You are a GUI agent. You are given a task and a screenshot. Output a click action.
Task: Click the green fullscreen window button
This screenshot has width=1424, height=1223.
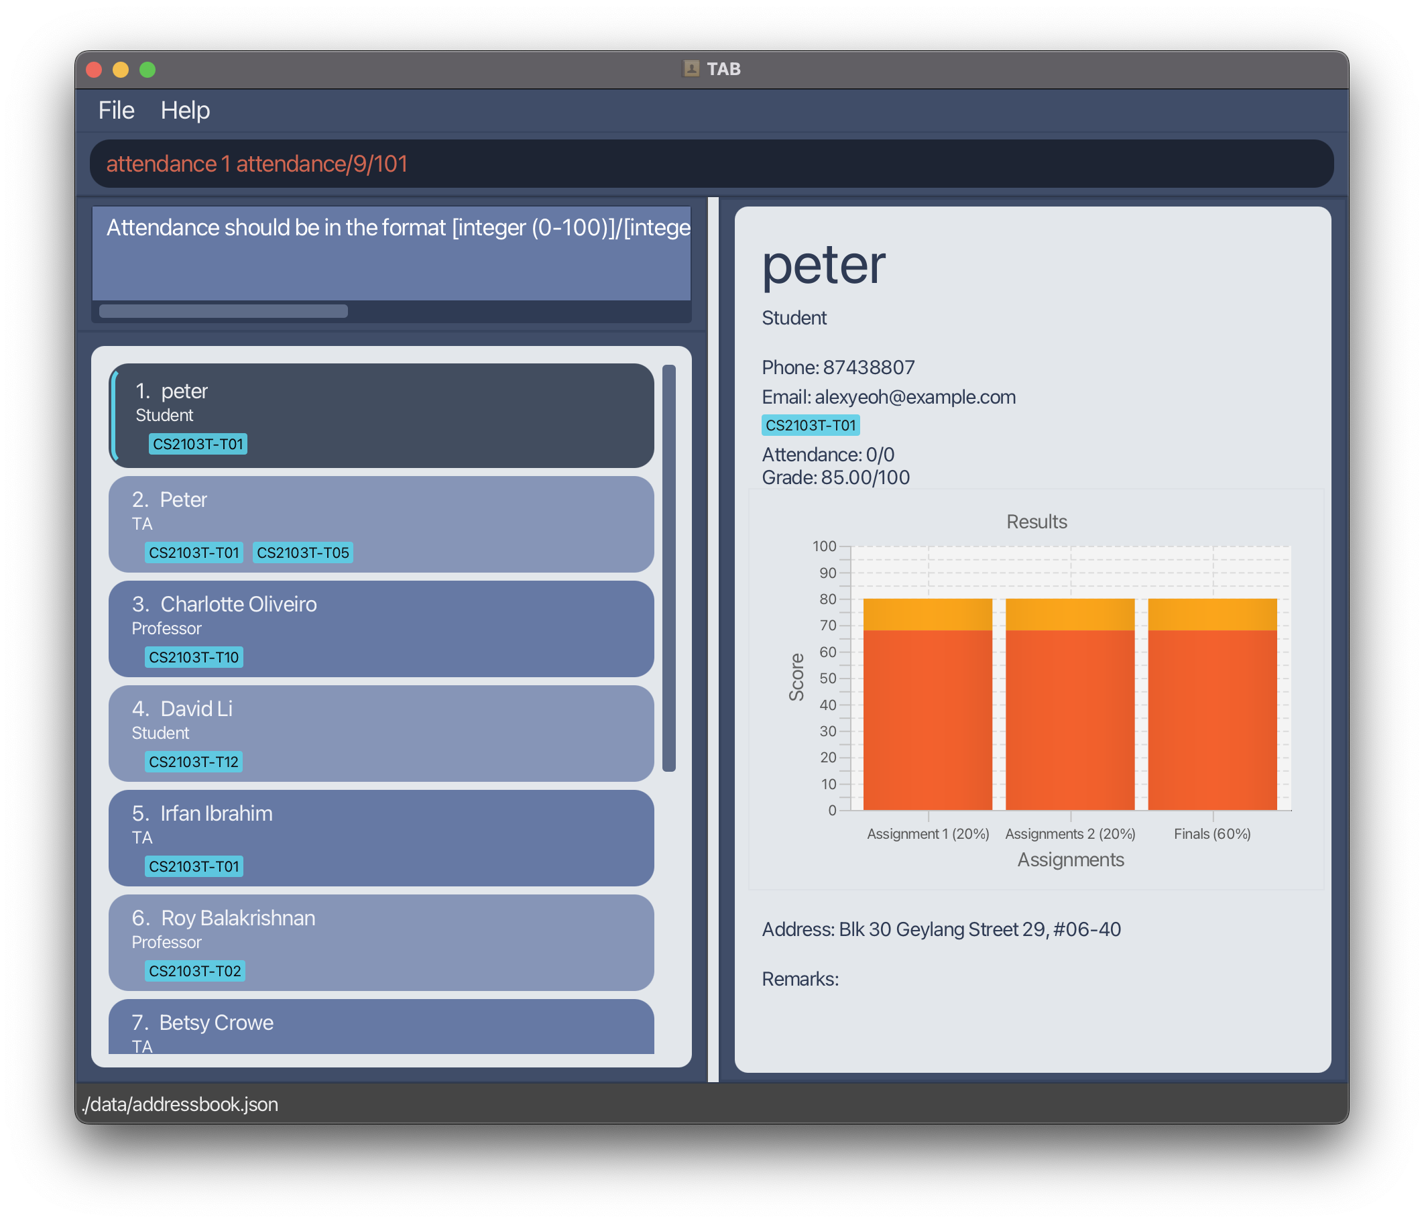point(147,70)
